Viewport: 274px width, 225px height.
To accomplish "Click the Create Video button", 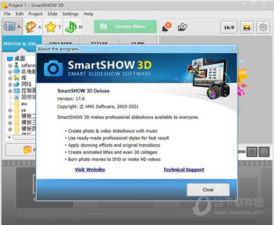I will [x=125, y=26].
